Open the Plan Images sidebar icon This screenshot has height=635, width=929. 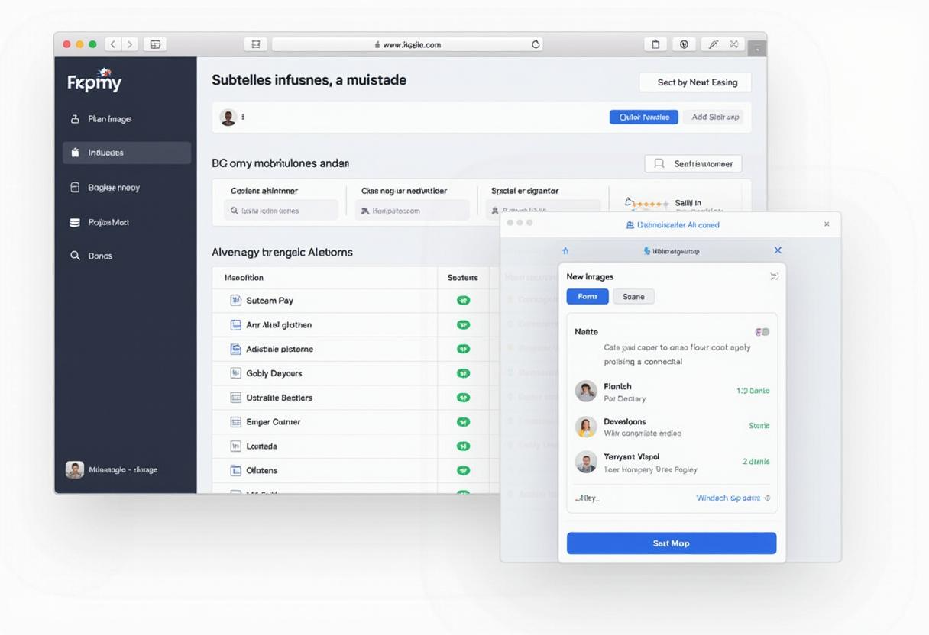(x=73, y=119)
